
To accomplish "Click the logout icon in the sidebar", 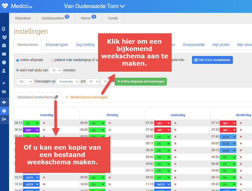I will (4, 119).
